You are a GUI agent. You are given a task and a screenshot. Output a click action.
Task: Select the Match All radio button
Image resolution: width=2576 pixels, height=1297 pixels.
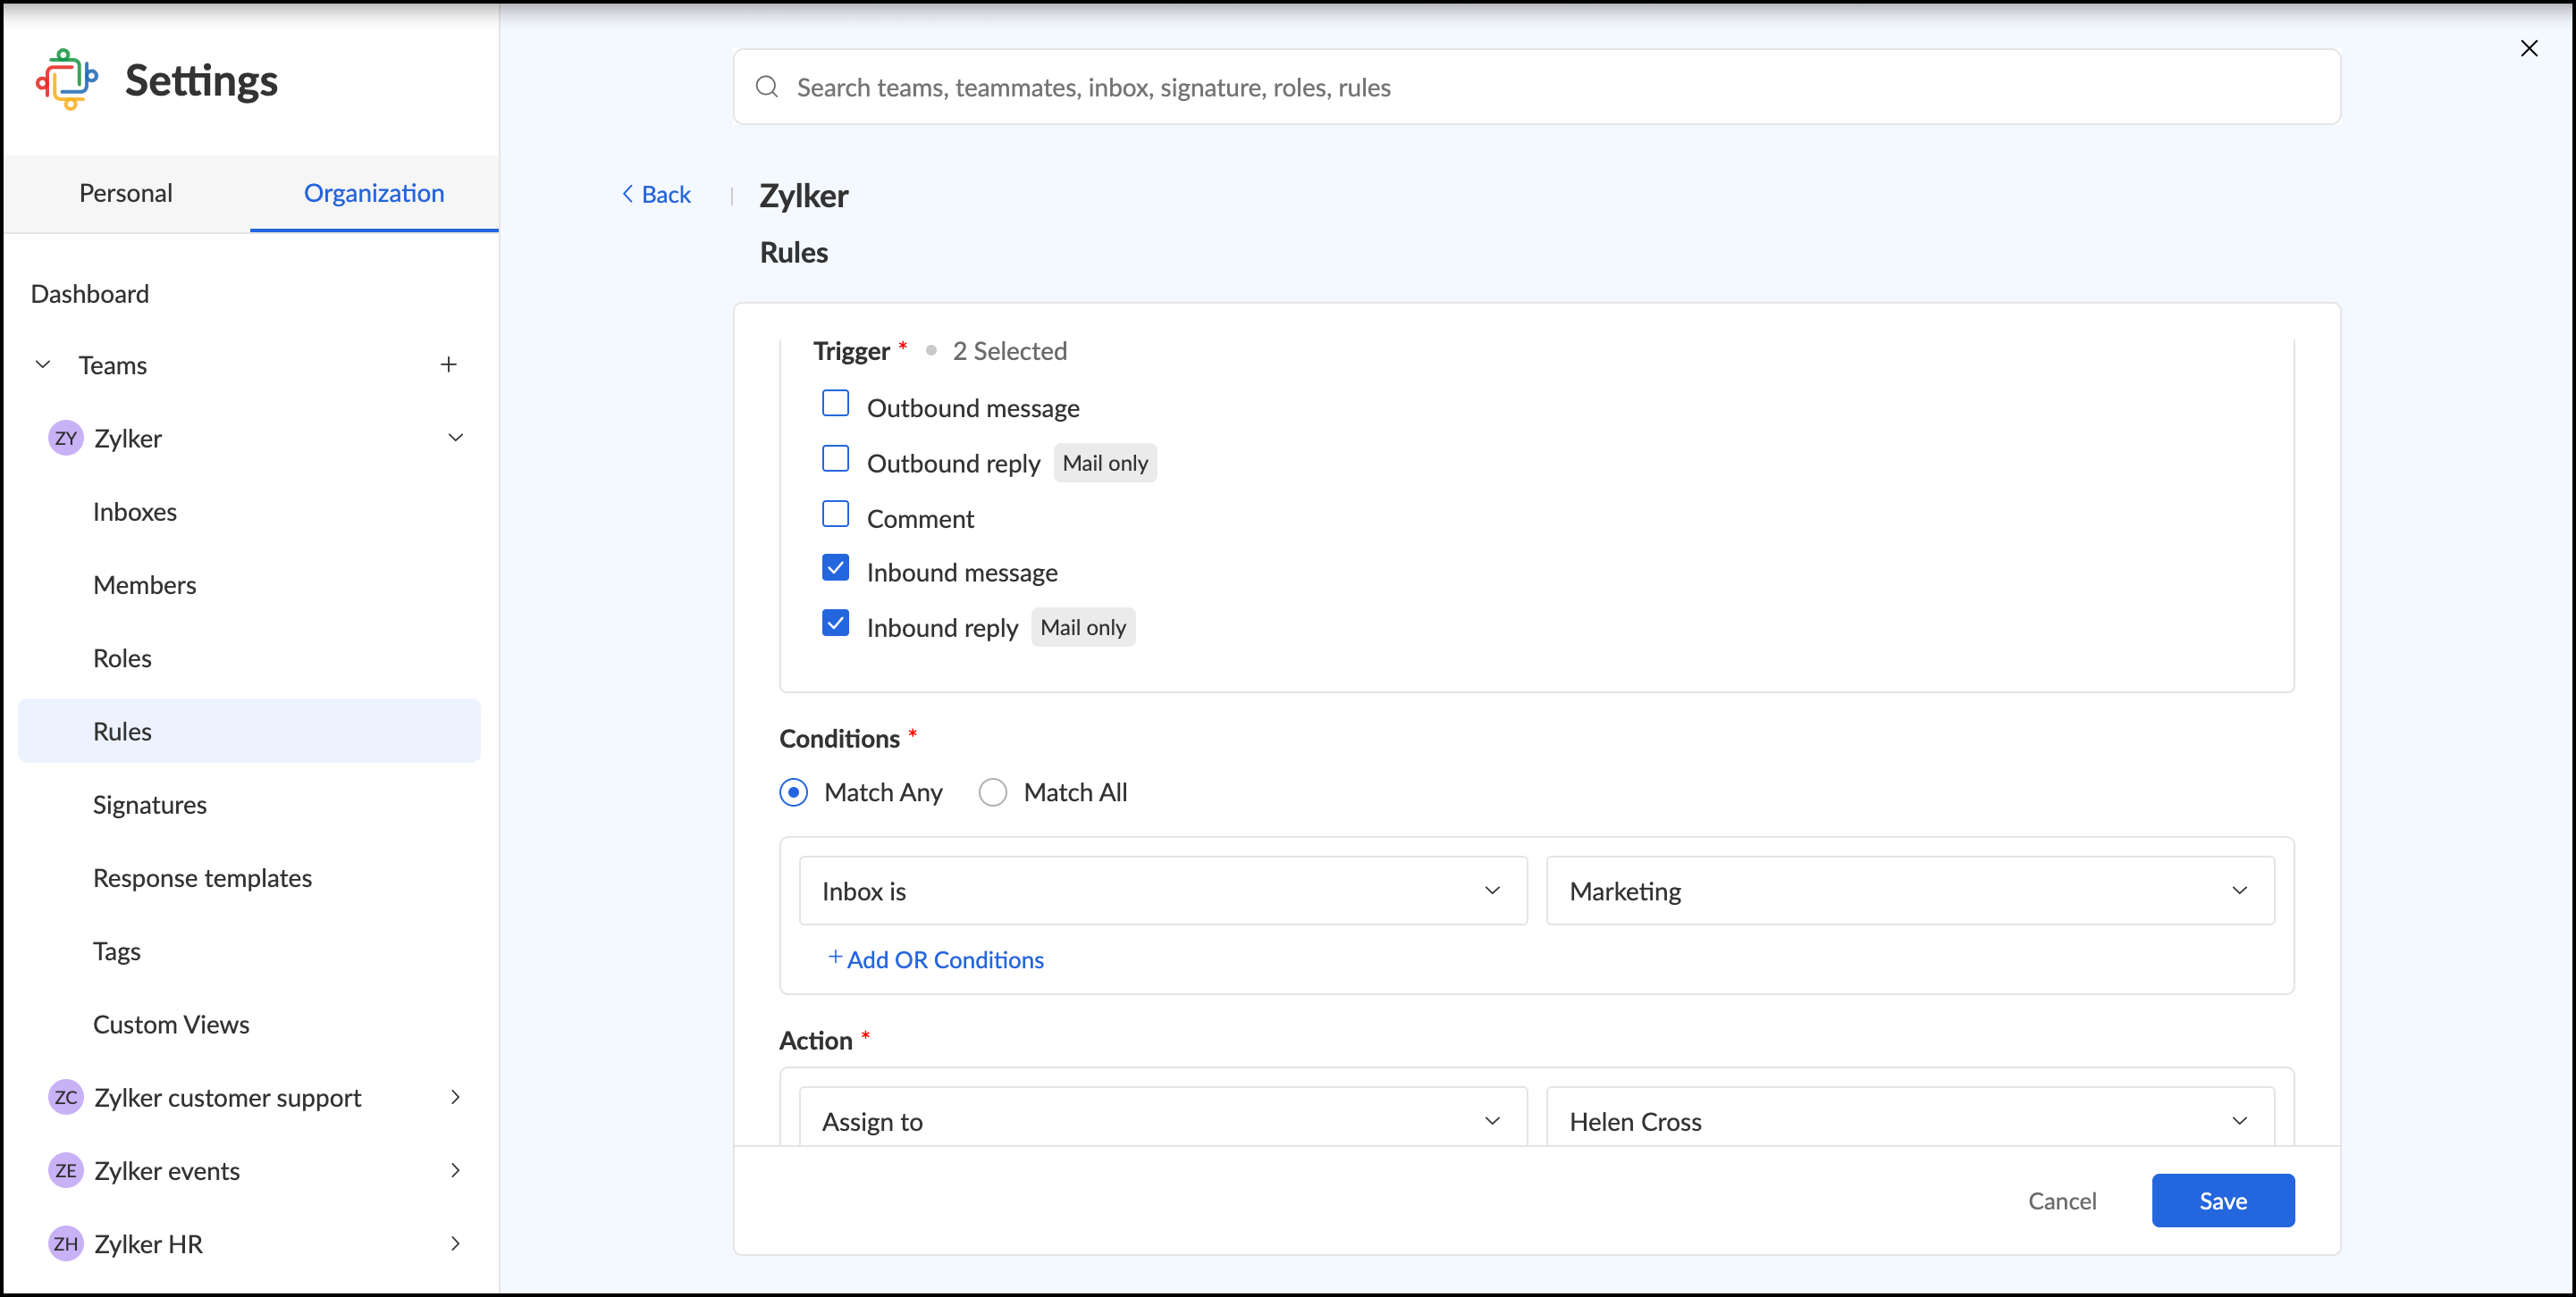(x=992, y=792)
